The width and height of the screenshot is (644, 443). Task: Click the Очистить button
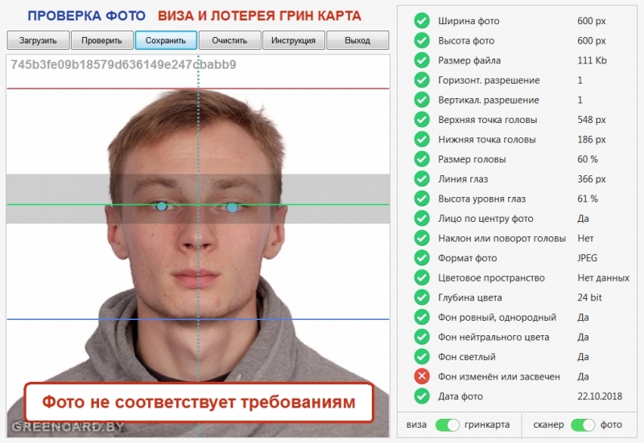(x=229, y=40)
